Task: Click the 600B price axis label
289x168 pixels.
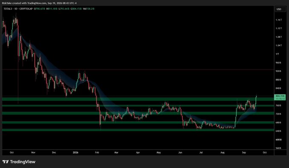Action: pyautogui.click(x=278, y=140)
